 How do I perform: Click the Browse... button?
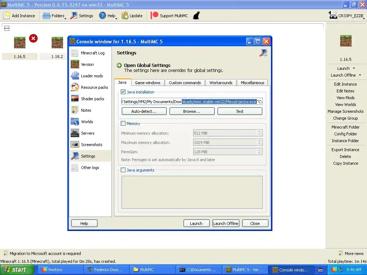pos(192,111)
